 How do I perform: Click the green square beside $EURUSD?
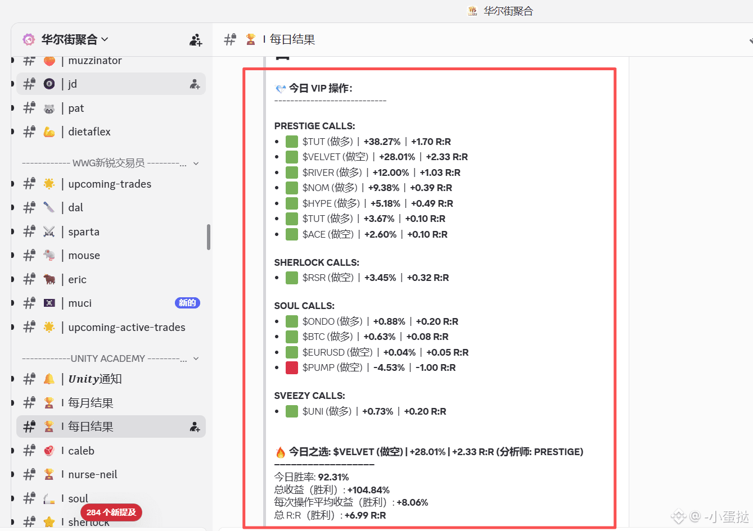point(292,352)
